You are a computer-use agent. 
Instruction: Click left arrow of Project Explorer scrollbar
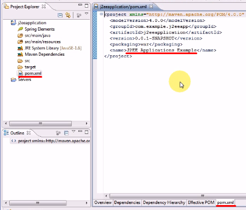click(x=6, y=124)
